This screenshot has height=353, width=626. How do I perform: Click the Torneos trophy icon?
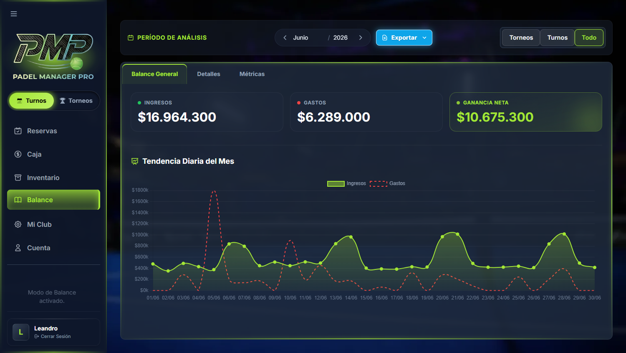63,101
